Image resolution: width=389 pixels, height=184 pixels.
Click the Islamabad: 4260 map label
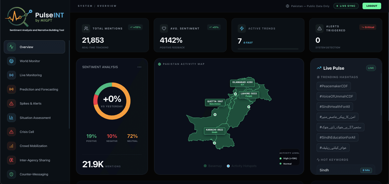(x=242, y=83)
